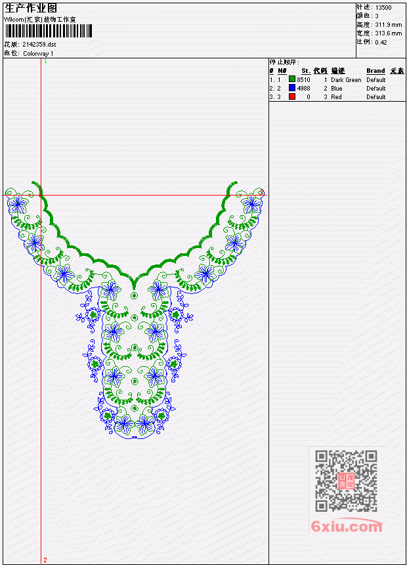Click the Brand column header
Viewport: 407px width, 565px height.
click(375, 71)
